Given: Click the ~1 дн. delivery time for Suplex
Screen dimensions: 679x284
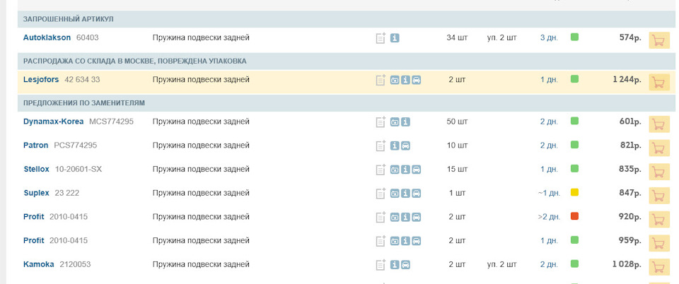Looking at the screenshot, I should pos(549,193).
